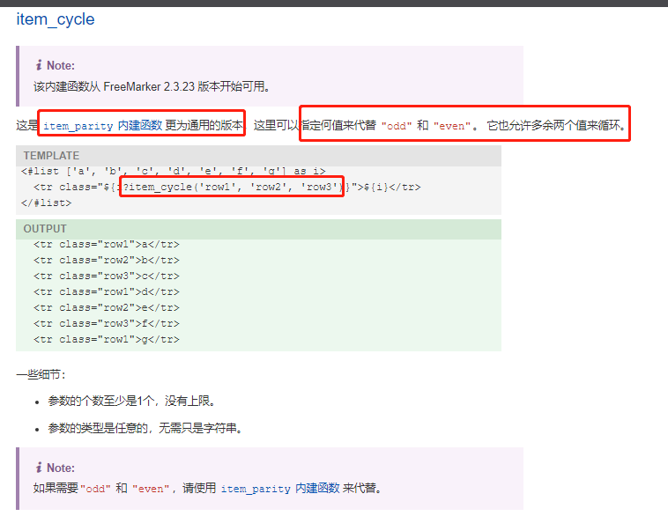Click output line with class="row1">a
Screen dimensions: 668x516
click(107, 245)
